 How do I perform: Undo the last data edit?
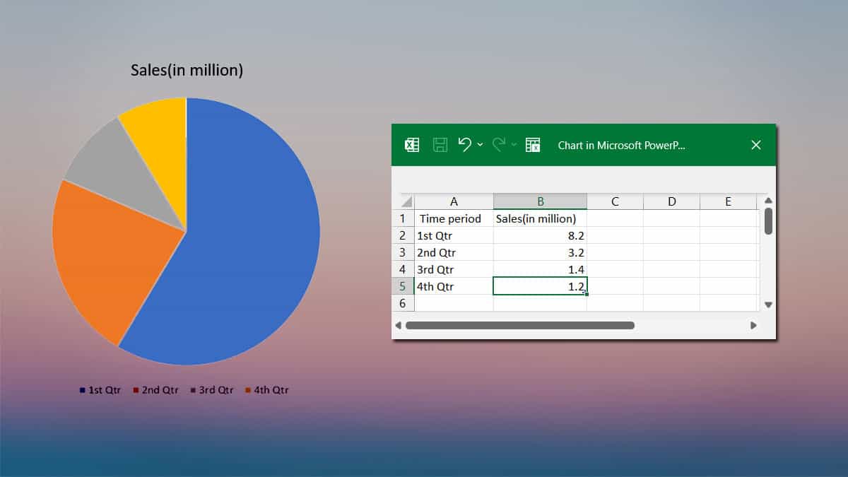(465, 145)
